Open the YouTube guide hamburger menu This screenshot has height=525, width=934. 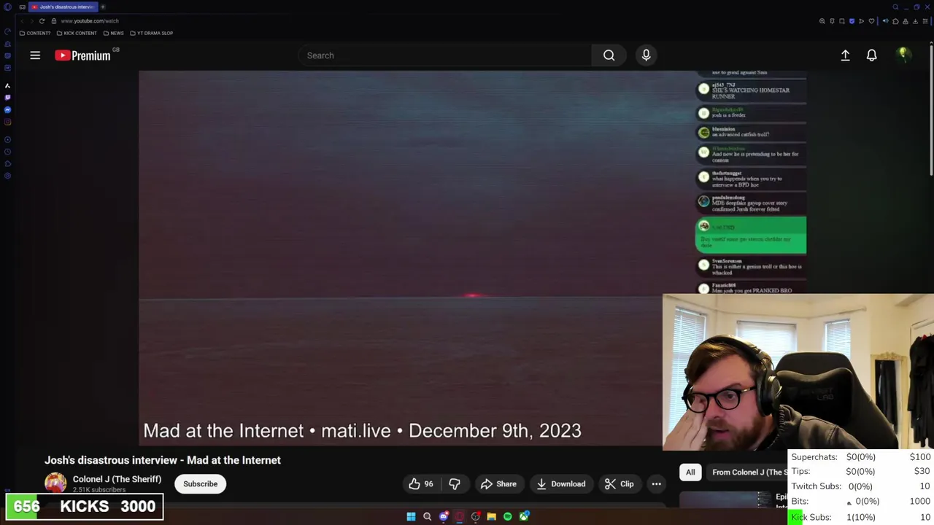(35, 55)
